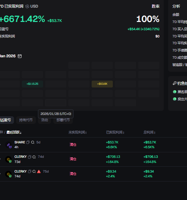Click the +164.8% total profit percent
Viewport: 187px width, 200px height.
coord(150,162)
